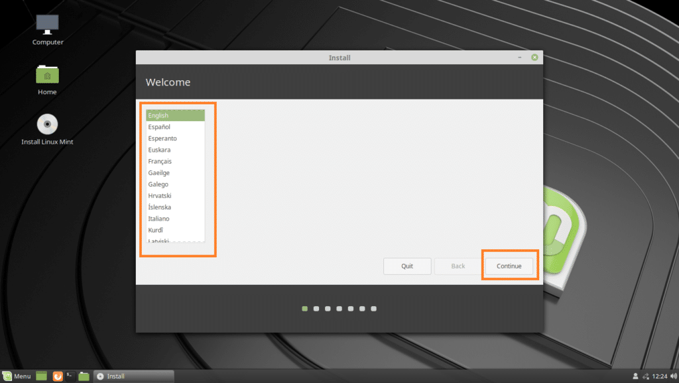679x383 pixels.
Task: Click the volume icon in the system tray
Action: click(674, 376)
